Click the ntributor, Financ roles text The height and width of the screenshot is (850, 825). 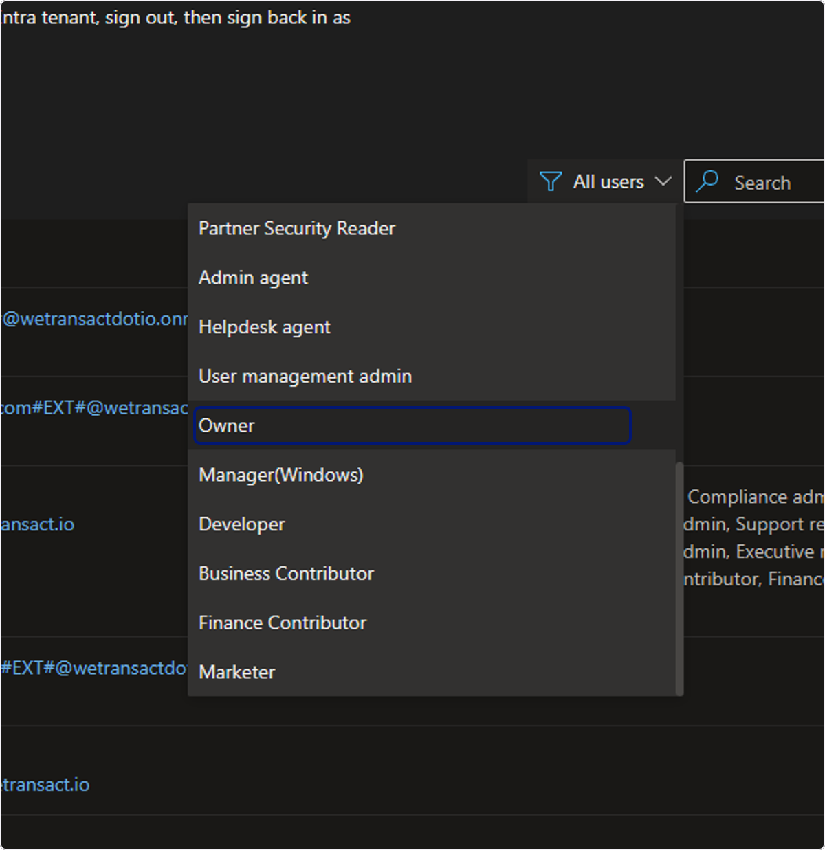point(753,579)
